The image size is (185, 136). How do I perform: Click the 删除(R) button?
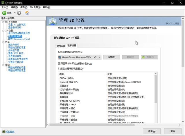(130, 57)
